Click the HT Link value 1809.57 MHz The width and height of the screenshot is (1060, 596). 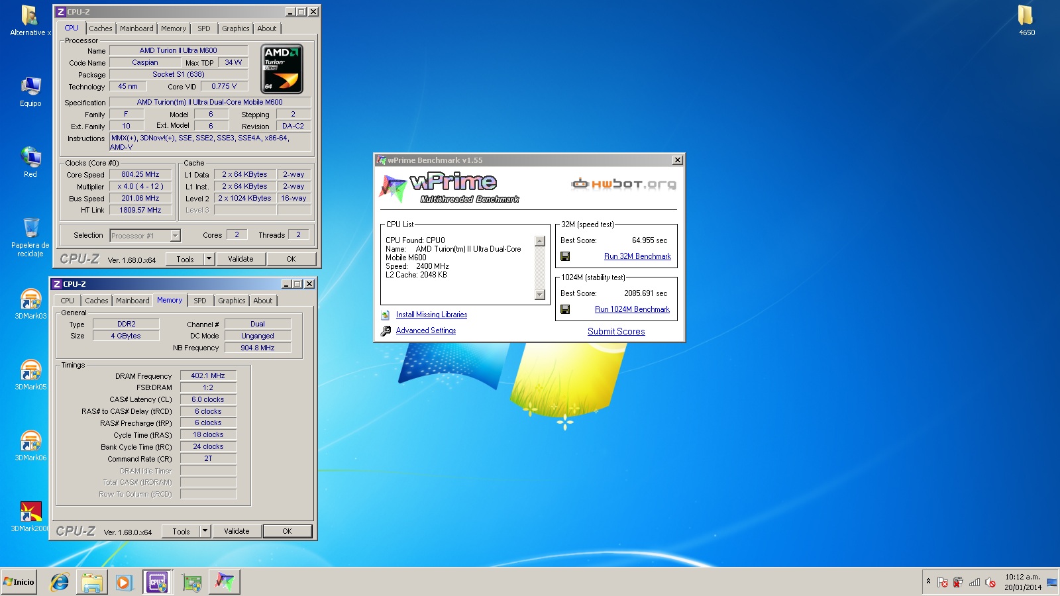click(x=140, y=210)
